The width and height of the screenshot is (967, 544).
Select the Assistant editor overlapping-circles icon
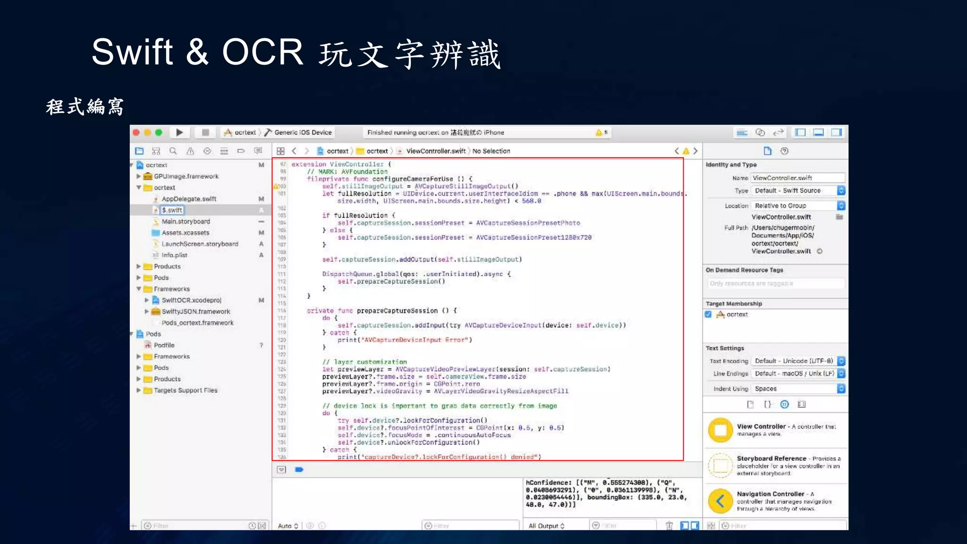click(760, 133)
